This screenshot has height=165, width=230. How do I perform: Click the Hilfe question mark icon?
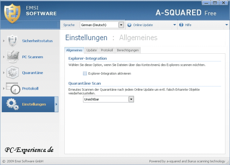click(x=181, y=25)
